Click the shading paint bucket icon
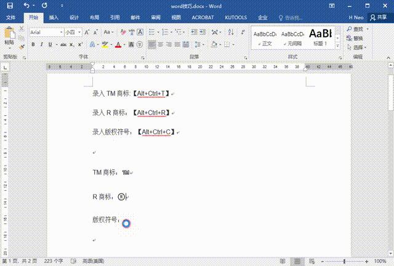The image size is (394, 266). click(214, 45)
